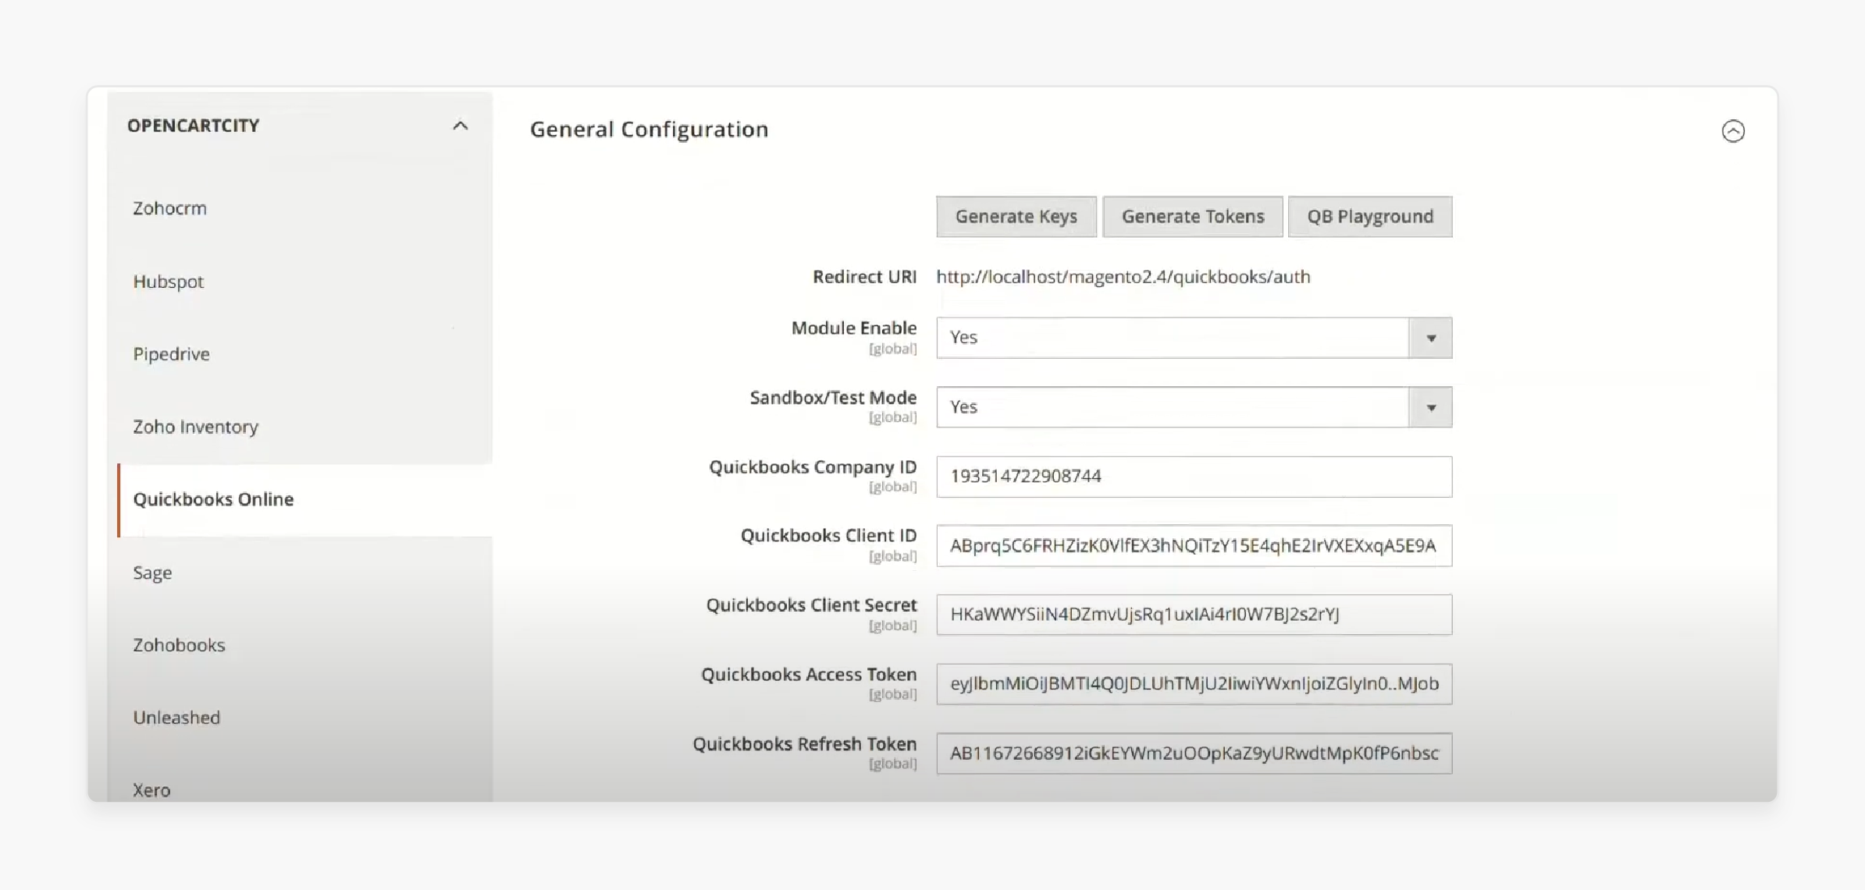1865x890 pixels.
Task: Click the Redirect URI localhost address text
Action: [1123, 277]
